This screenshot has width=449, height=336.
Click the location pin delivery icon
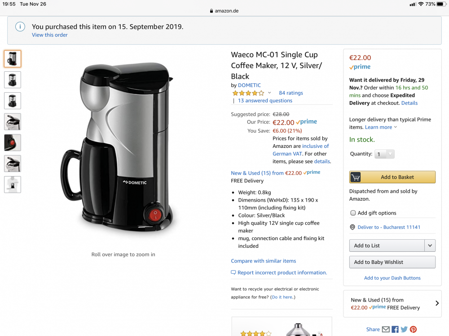coord(352,227)
